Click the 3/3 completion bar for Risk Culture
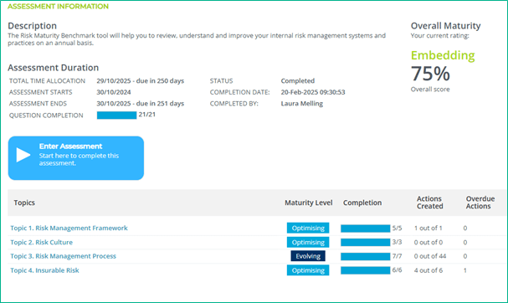 pos(366,243)
